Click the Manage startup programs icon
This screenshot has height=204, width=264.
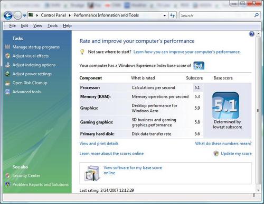[7, 47]
